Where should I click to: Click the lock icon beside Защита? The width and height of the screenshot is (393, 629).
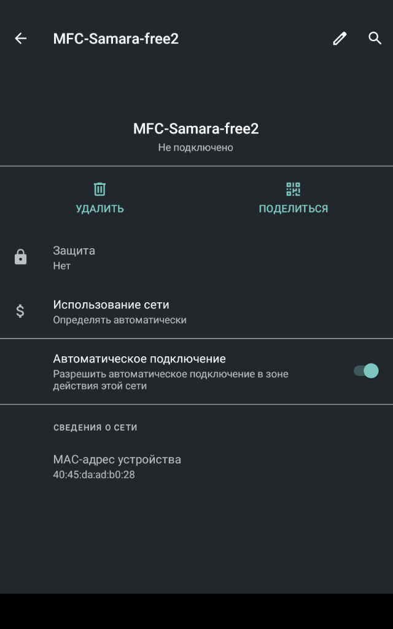point(21,257)
